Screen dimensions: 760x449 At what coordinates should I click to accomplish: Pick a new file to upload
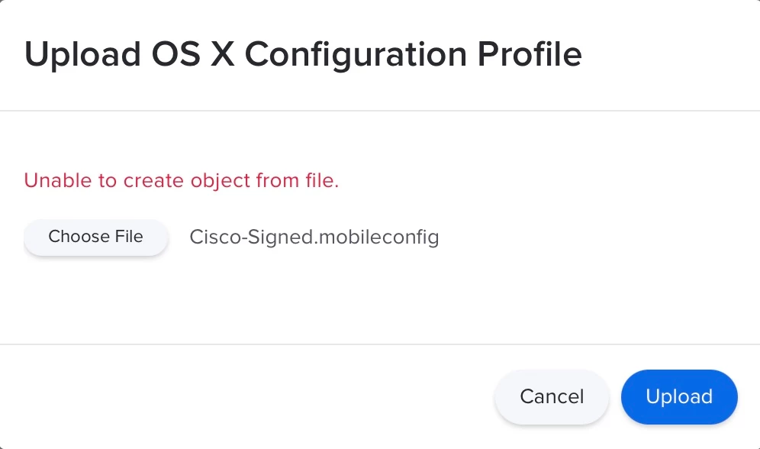pos(95,237)
